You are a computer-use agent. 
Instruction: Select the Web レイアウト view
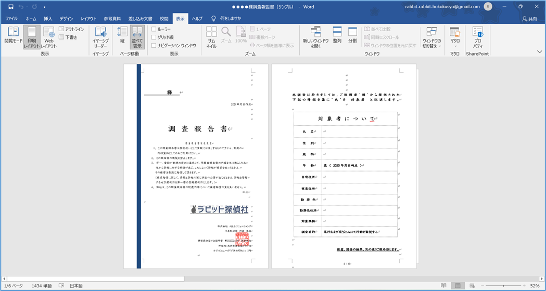(49, 36)
